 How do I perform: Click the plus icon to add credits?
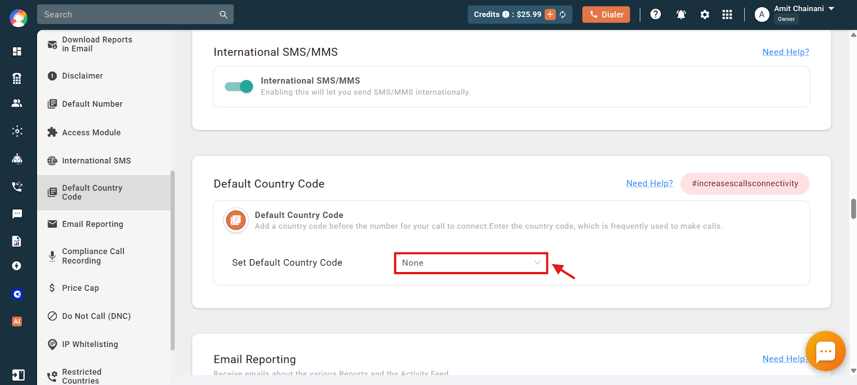550,14
